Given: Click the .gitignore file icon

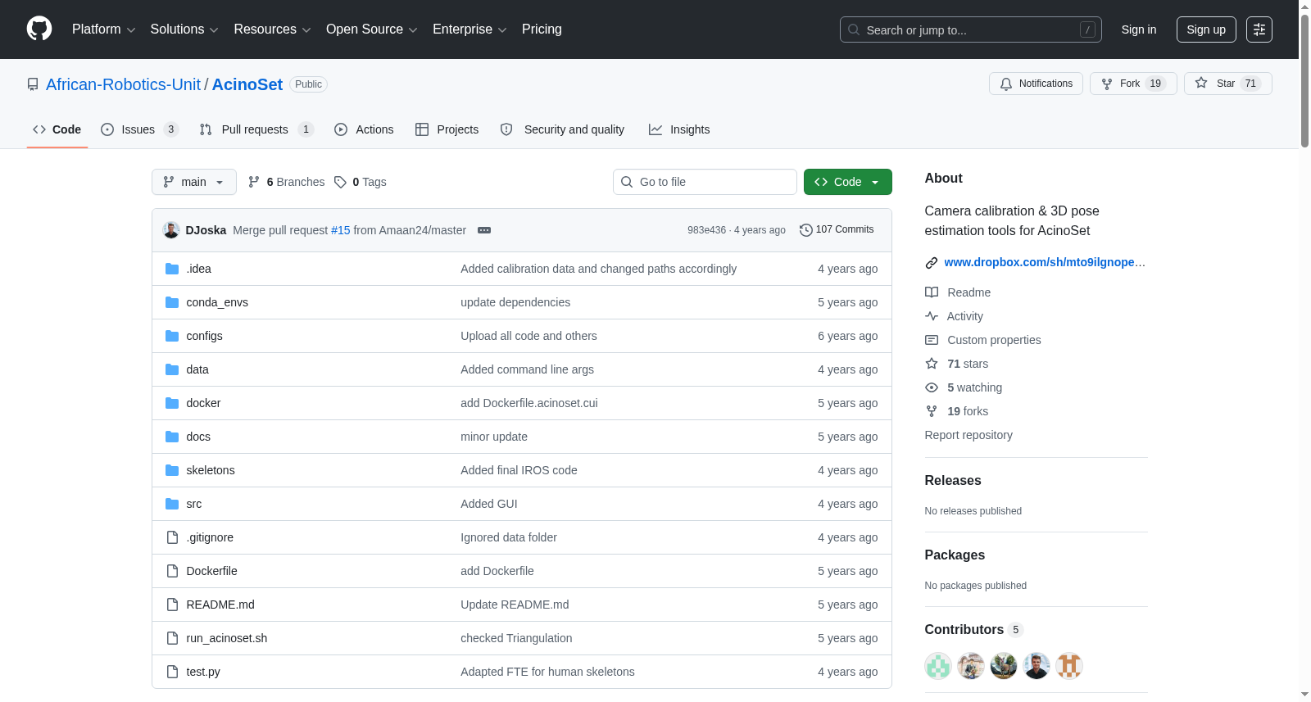Looking at the screenshot, I should tap(172, 537).
